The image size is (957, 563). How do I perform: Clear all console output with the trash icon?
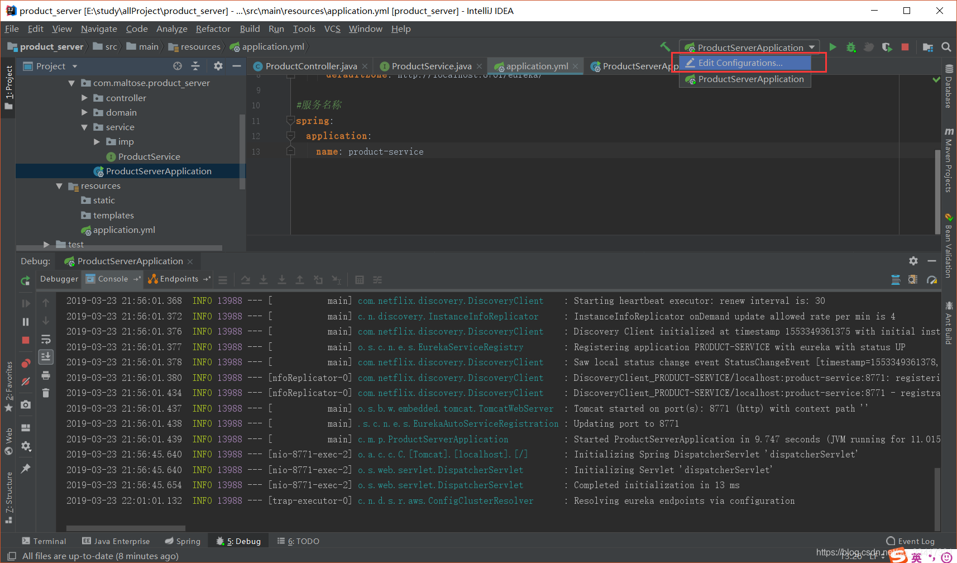coord(46,393)
